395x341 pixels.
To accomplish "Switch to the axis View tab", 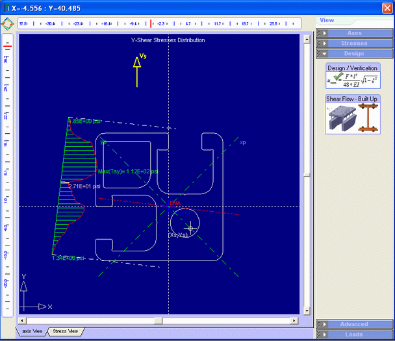I will [32, 331].
